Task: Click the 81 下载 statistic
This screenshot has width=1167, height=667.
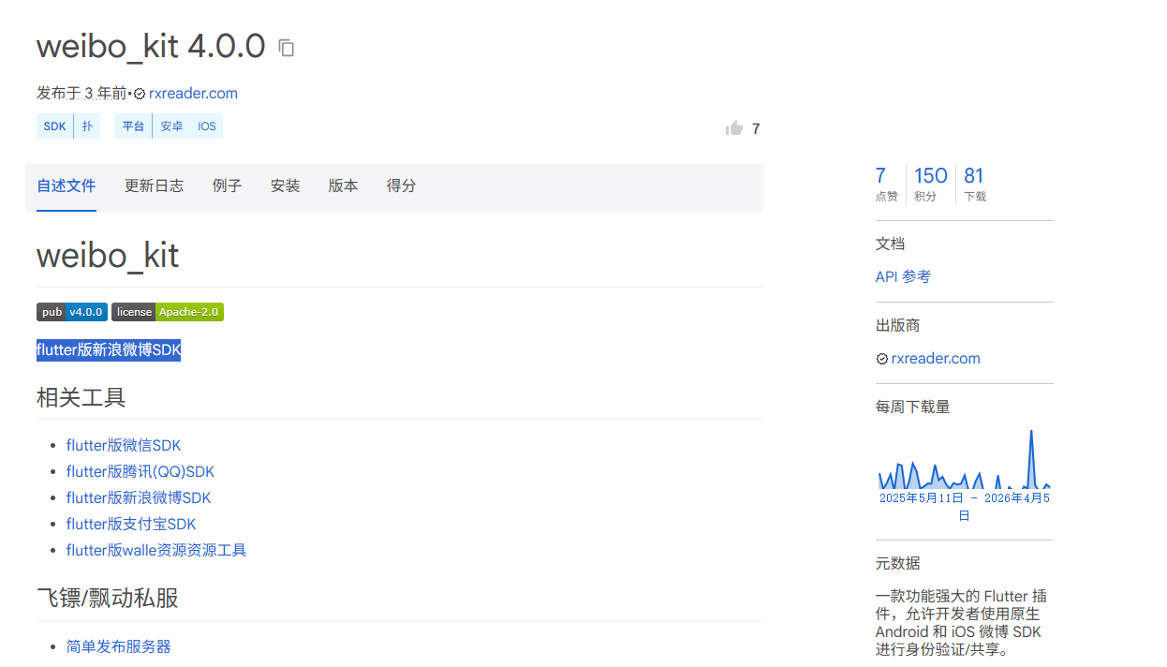Action: (974, 182)
